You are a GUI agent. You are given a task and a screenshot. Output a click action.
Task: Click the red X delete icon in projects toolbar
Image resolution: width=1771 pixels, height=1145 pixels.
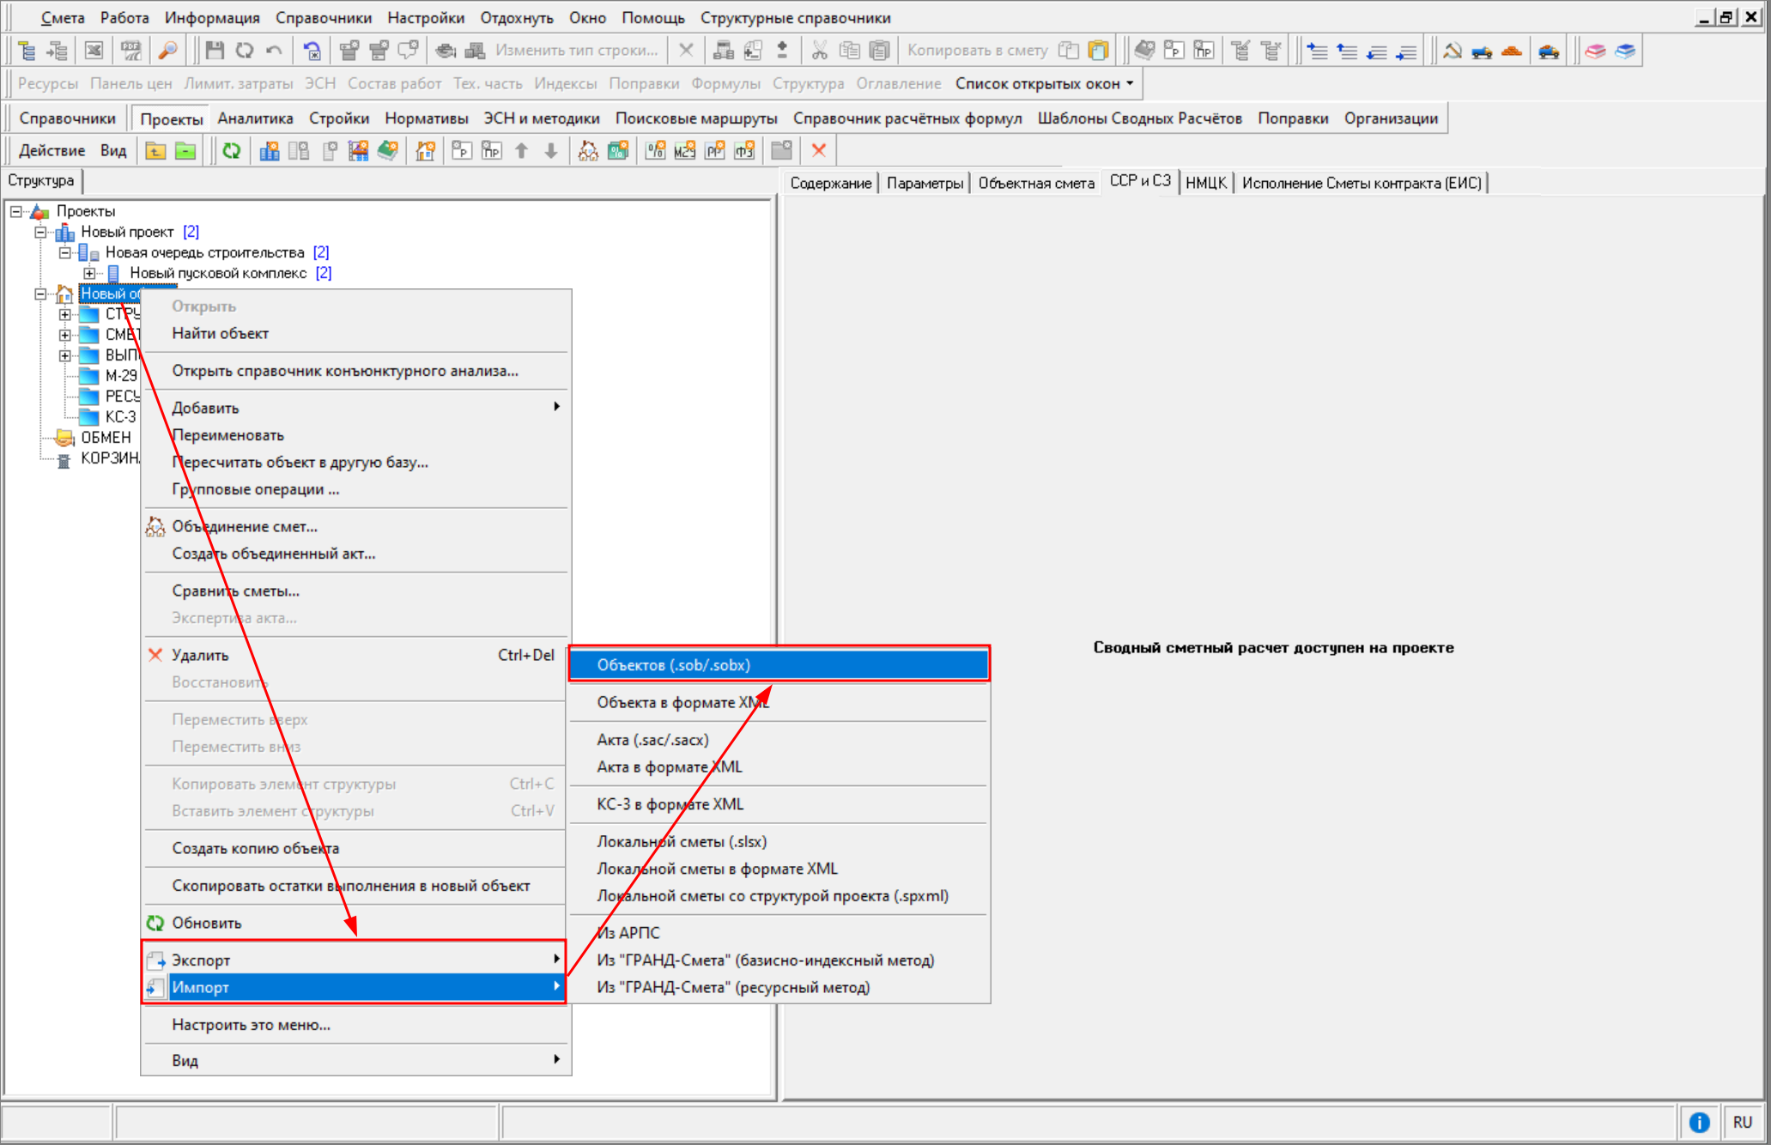(x=819, y=151)
